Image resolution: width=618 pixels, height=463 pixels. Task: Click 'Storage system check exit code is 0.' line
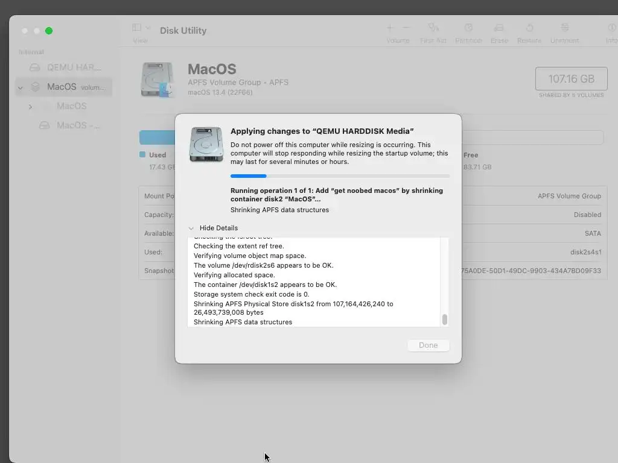252,294
